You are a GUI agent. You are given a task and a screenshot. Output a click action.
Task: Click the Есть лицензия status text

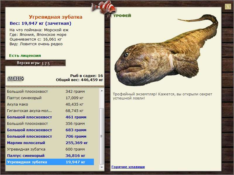coord(25,55)
